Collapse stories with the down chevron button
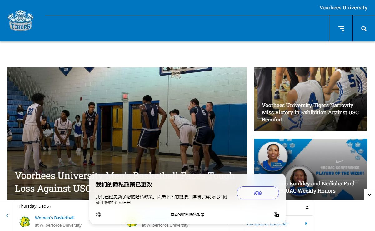This screenshot has height=231, width=375. pyautogui.click(x=369, y=194)
